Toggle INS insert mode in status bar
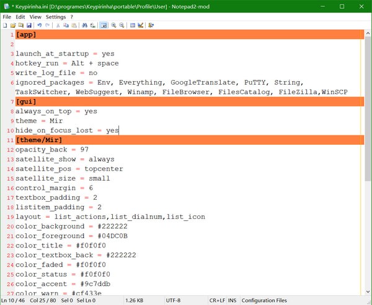The image size is (372, 305). [x=232, y=301]
